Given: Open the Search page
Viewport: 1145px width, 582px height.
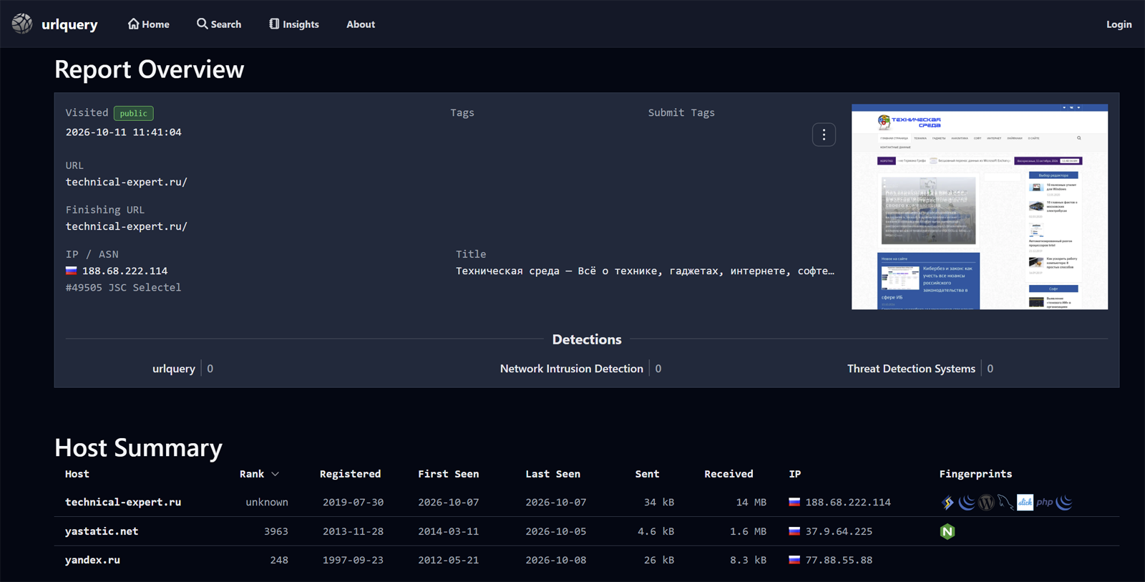Looking at the screenshot, I should point(219,24).
